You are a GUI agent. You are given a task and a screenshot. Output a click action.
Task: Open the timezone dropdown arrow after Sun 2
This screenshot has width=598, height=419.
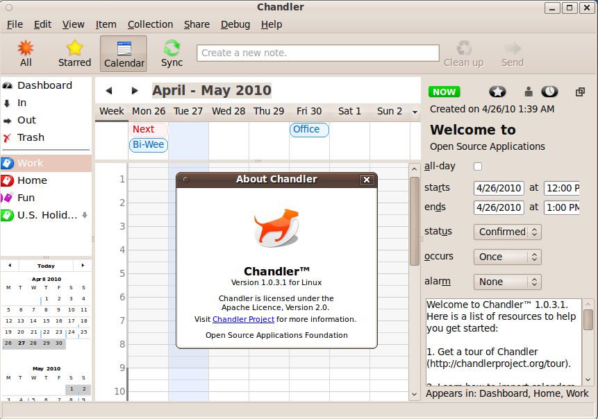415,112
